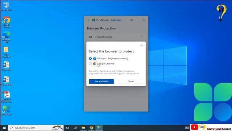232x131 pixels.
Task: Open the Google Chrome desktop shortcut
Action: coord(6,22)
